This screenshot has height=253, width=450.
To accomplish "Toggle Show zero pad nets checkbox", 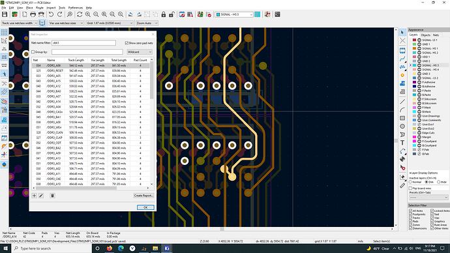I will pos(127,43).
